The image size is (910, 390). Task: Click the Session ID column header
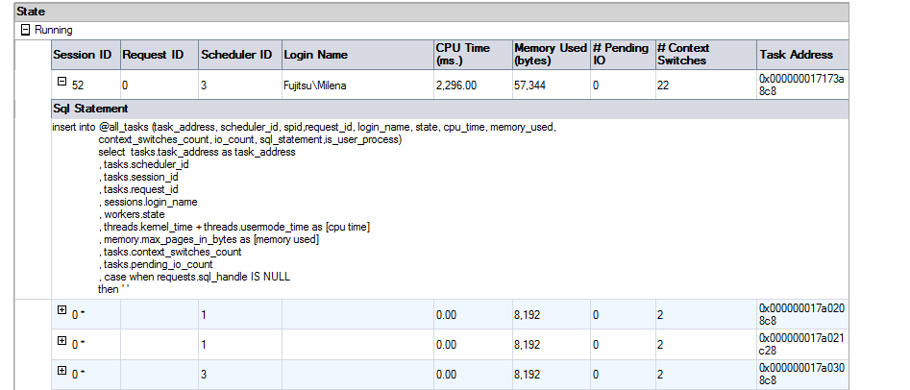(x=82, y=55)
